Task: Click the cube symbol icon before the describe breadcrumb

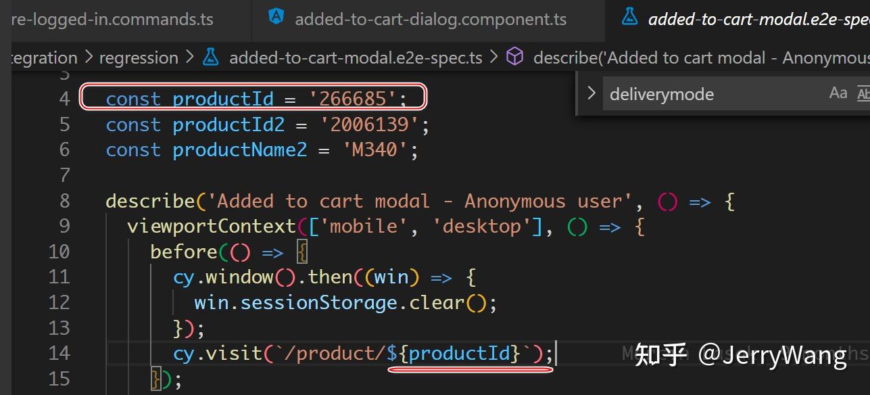Action: (x=514, y=57)
